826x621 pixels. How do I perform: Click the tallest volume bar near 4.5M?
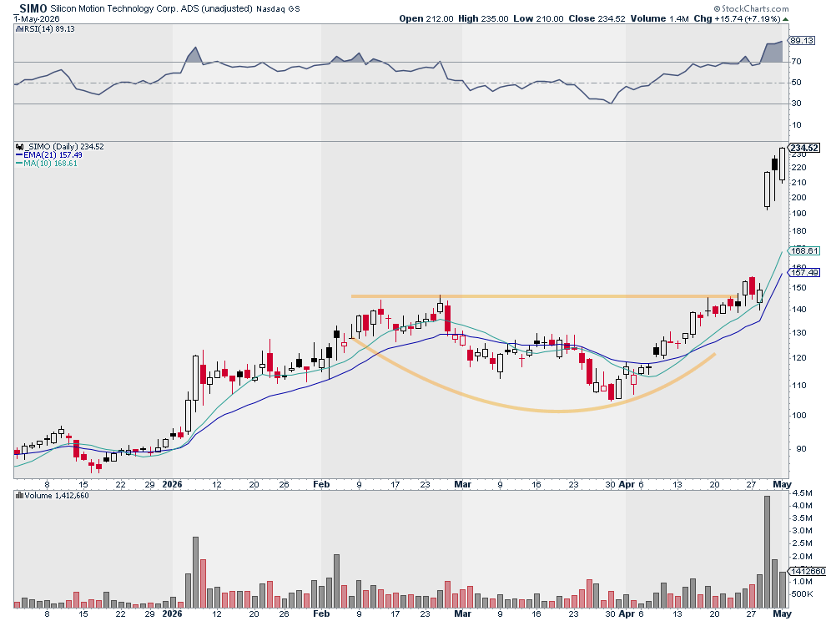[x=767, y=552]
